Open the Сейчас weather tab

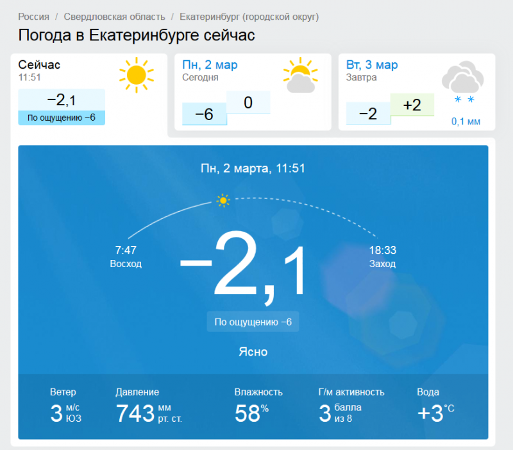89,92
